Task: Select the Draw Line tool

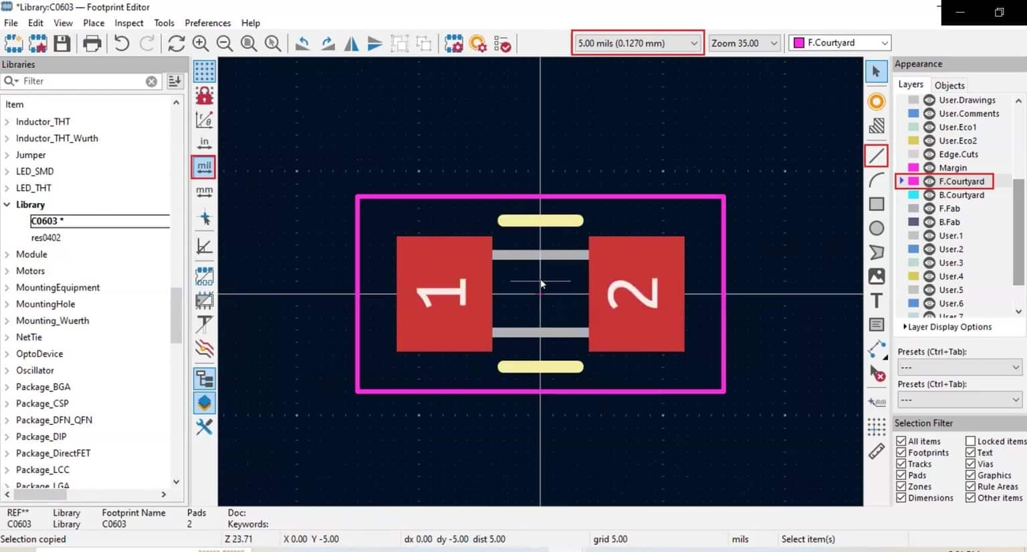Action: [877, 156]
